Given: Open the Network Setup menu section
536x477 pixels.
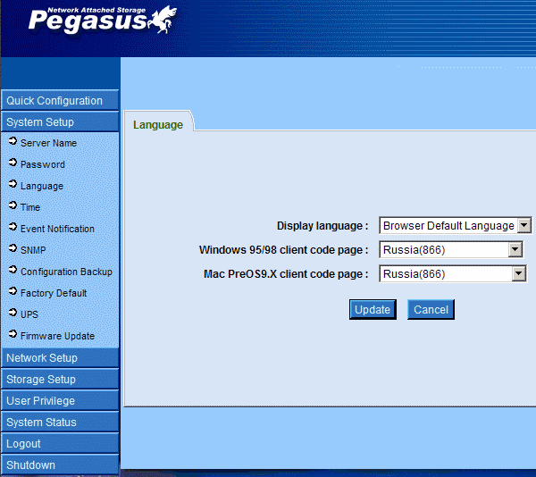Looking at the screenshot, I should 59,358.
